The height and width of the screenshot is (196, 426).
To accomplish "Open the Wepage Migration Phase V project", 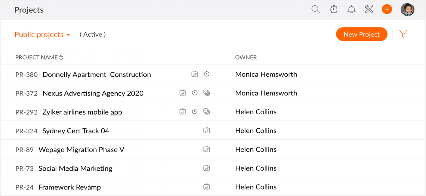I will click(81, 150).
